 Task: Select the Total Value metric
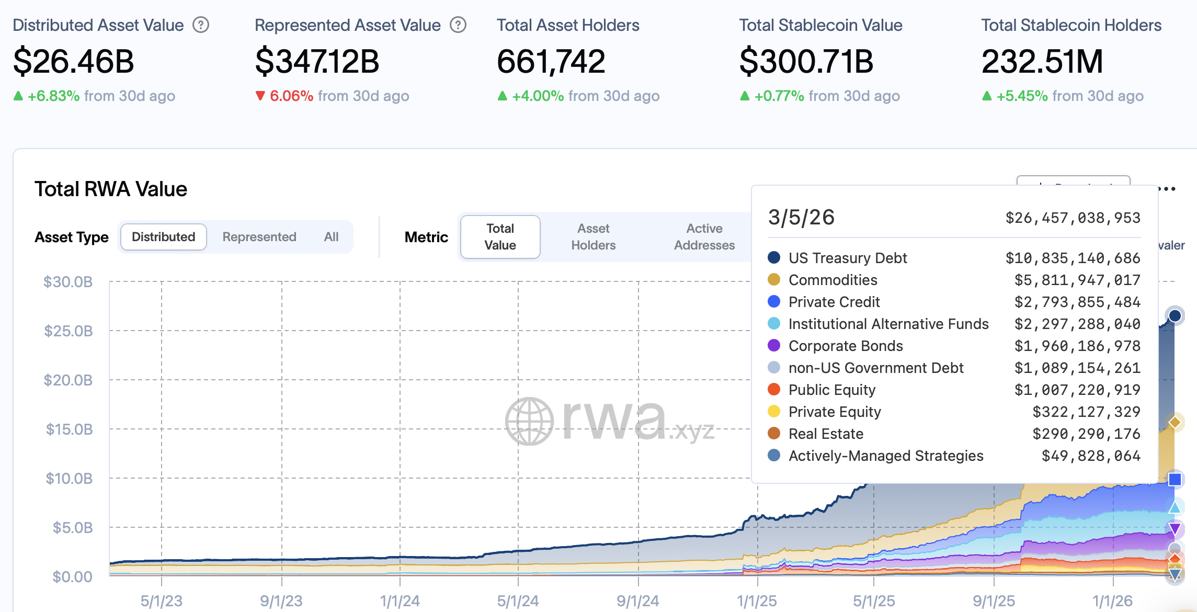pos(499,236)
